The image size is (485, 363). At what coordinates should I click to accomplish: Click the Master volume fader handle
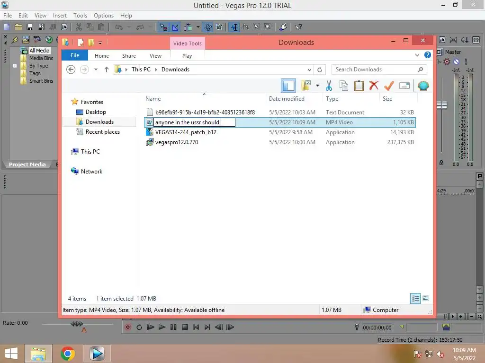[x=442, y=105]
